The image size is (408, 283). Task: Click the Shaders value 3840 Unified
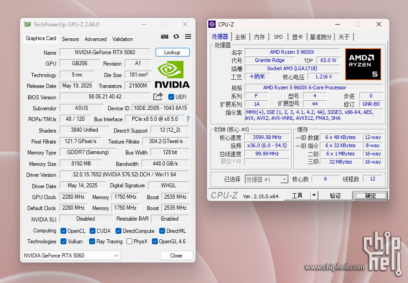coord(85,130)
